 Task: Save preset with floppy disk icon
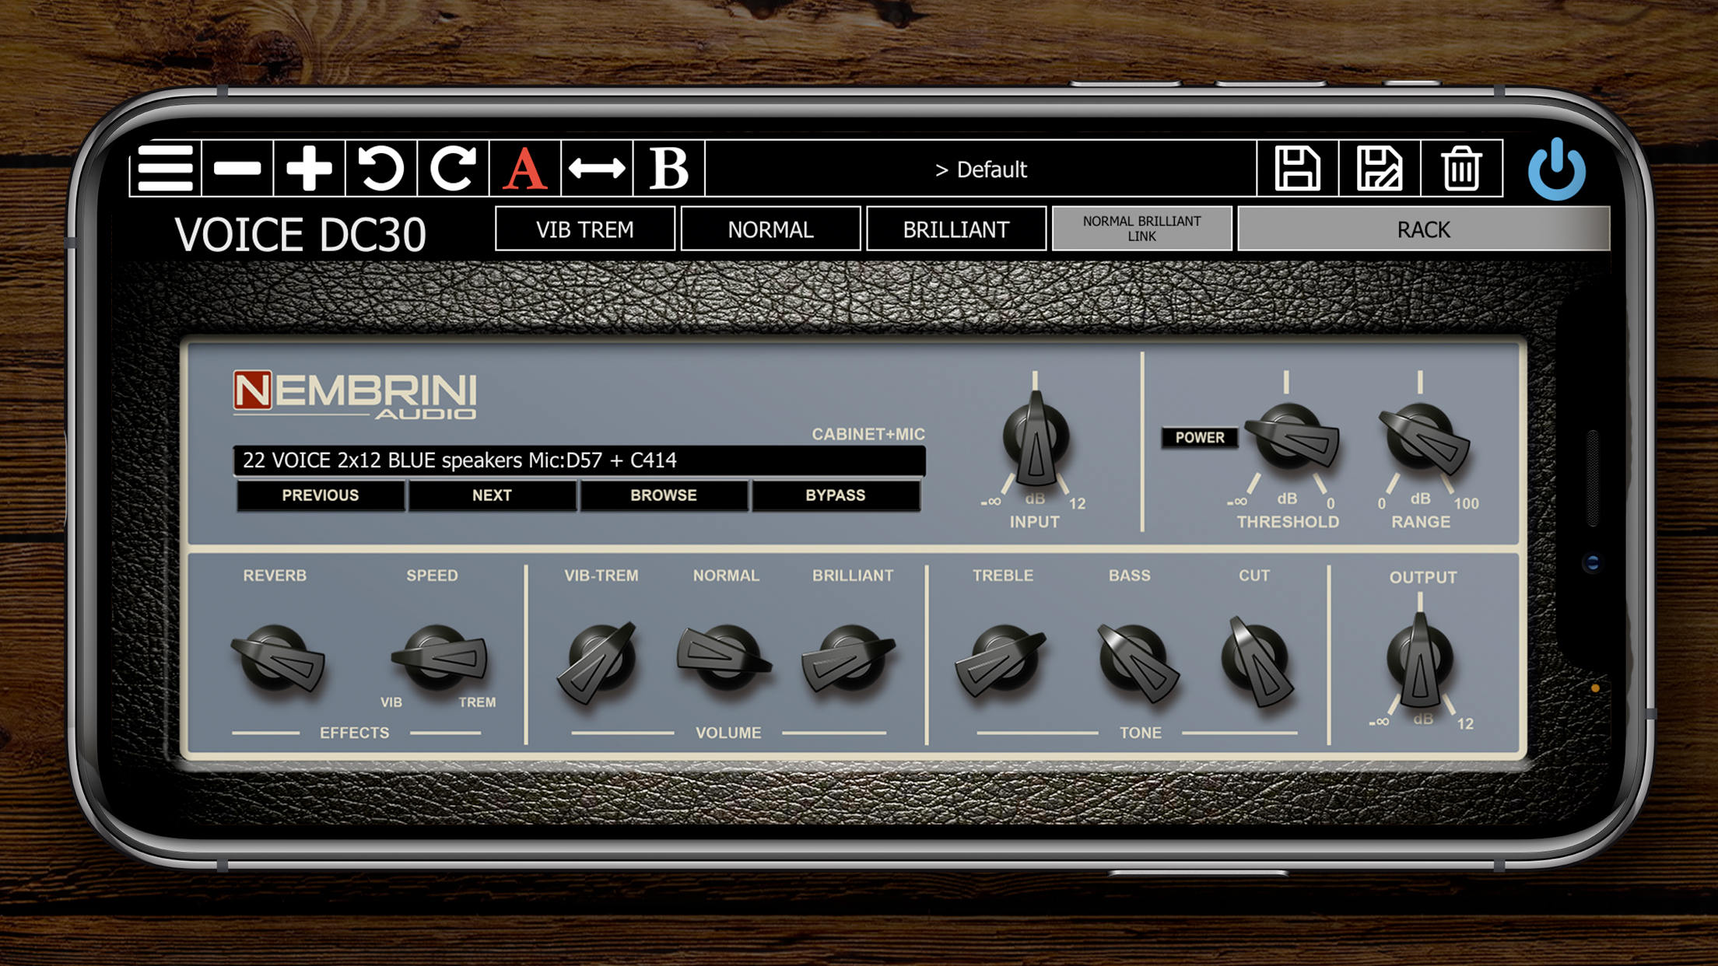click(x=1297, y=168)
